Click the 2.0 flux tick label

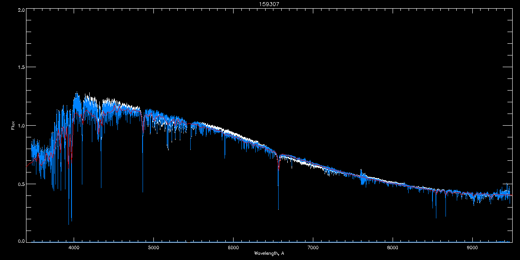(x=21, y=10)
